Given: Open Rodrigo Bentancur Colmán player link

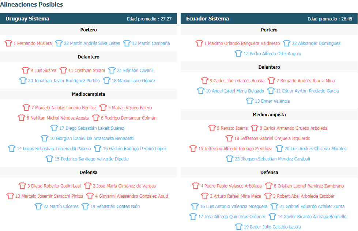Looking at the screenshot, I should click(x=128, y=118).
